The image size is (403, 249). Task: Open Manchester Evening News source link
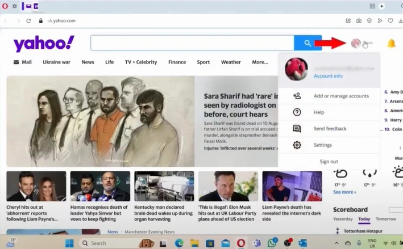tap(149, 232)
